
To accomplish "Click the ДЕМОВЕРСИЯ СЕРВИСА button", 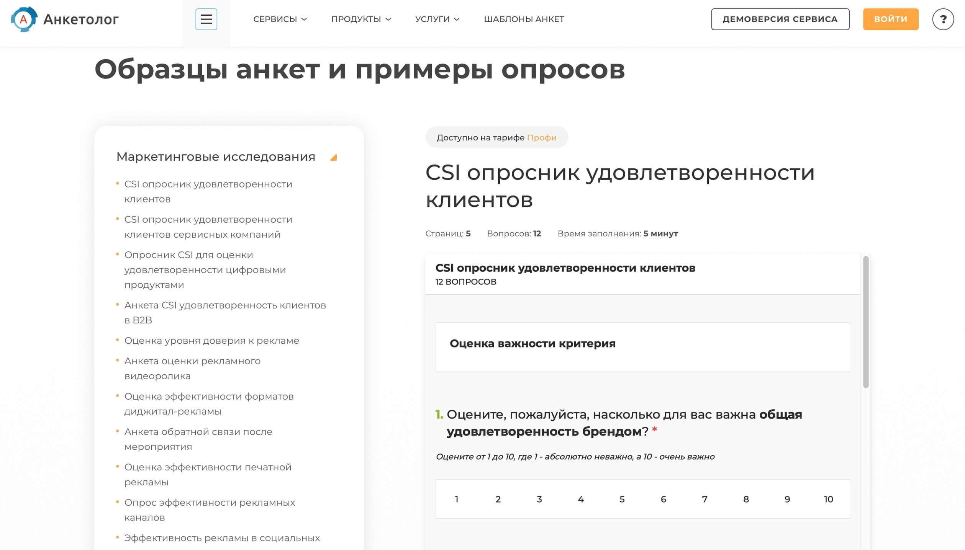I will 780,19.
